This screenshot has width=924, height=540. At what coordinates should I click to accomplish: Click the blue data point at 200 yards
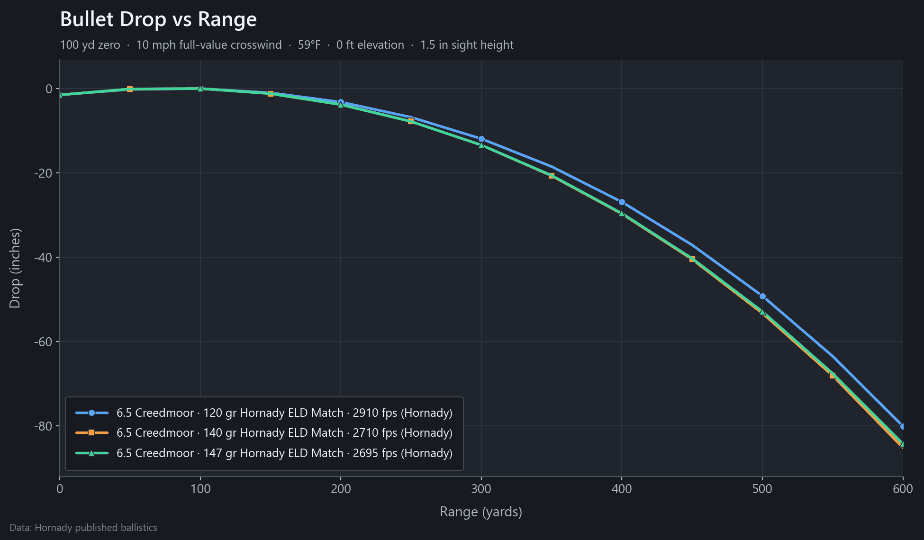341,102
